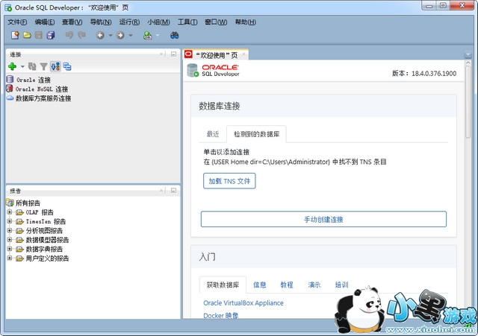Select the 所有报告 root folder icon

pyautogui.click(x=10, y=203)
